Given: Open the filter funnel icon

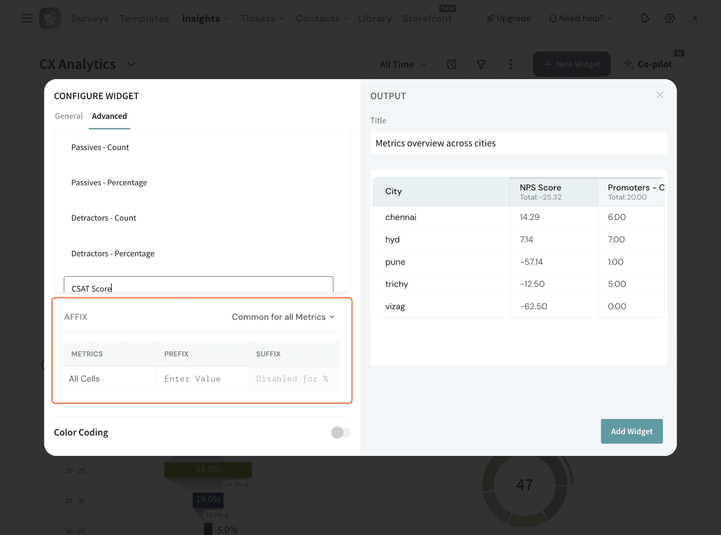Looking at the screenshot, I should [481, 64].
